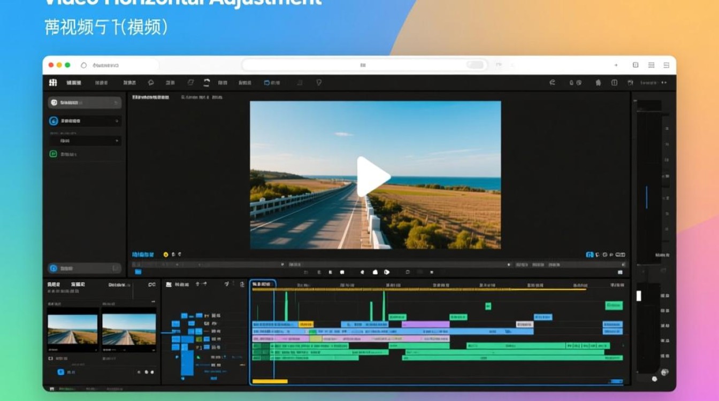Viewport: 719px width, 401px height.
Task: Toggle the pill switch inside the address bar
Action: point(474,65)
